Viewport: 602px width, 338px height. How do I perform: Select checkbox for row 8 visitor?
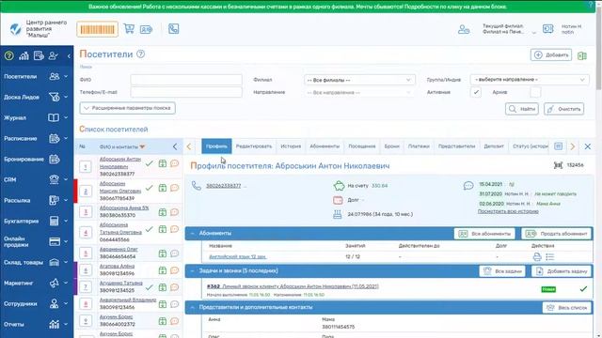click(86, 304)
